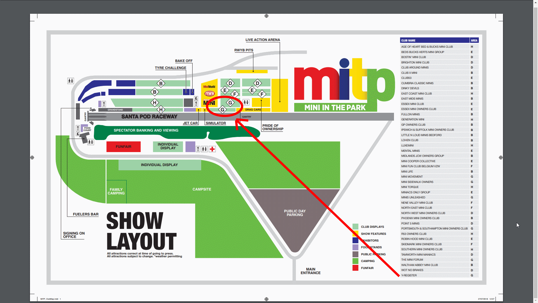Click the SHOW LAYOUT heading
This screenshot has width=538, height=303.
142,231
